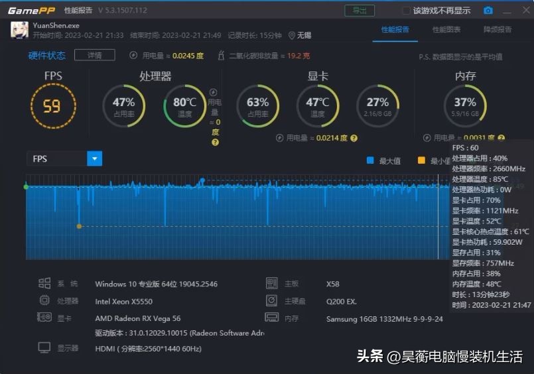Click the max value marker on FPS chart
Image resolution: width=534 pixels, height=374 pixels.
click(x=202, y=180)
